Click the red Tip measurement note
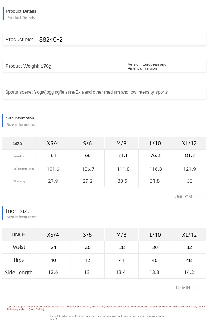209x332 pixels. click(106, 308)
